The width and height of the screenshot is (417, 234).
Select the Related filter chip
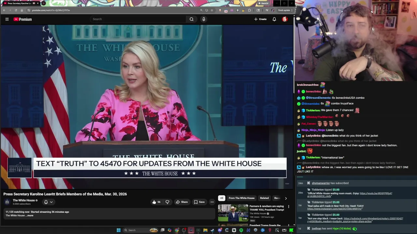264,198
